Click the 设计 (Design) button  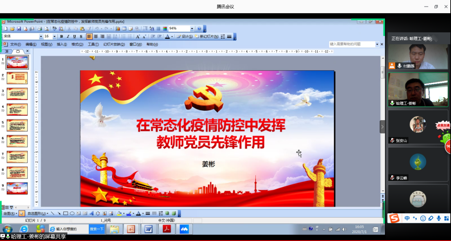coord(185,37)
